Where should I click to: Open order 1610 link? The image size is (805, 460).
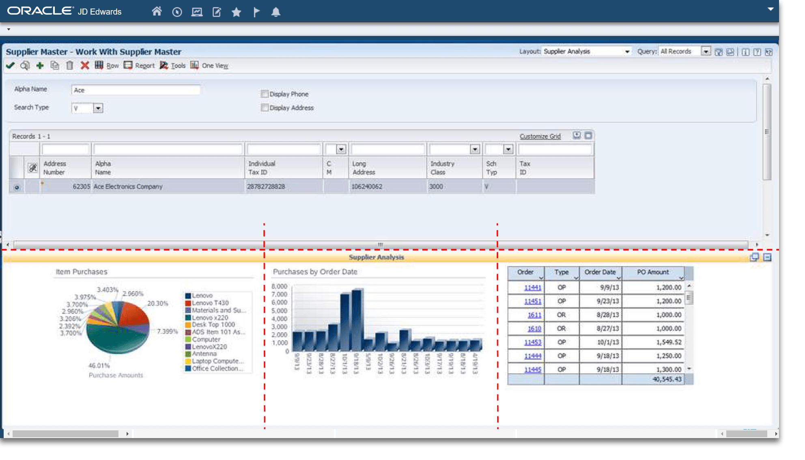tap(534, 329)
